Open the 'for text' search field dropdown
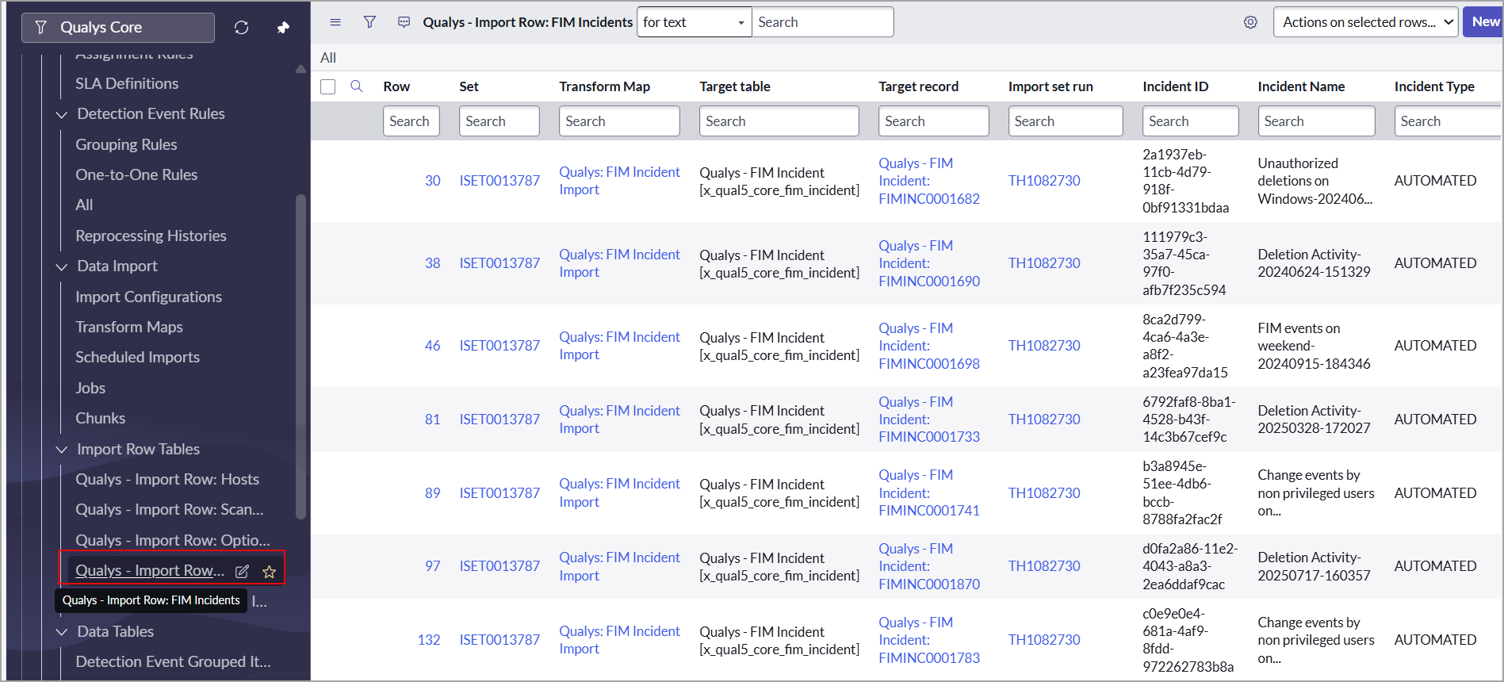The height and width of the screenshot is (682, 1504). (694, 22)
